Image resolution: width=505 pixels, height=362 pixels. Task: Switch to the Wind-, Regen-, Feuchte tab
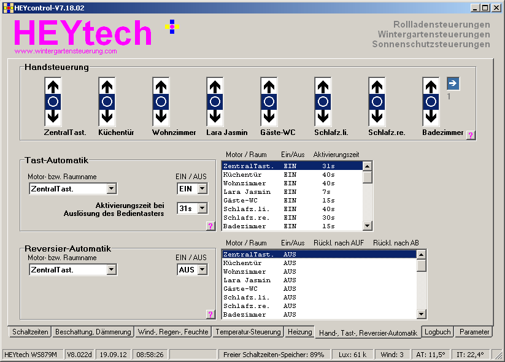(173, 332)
